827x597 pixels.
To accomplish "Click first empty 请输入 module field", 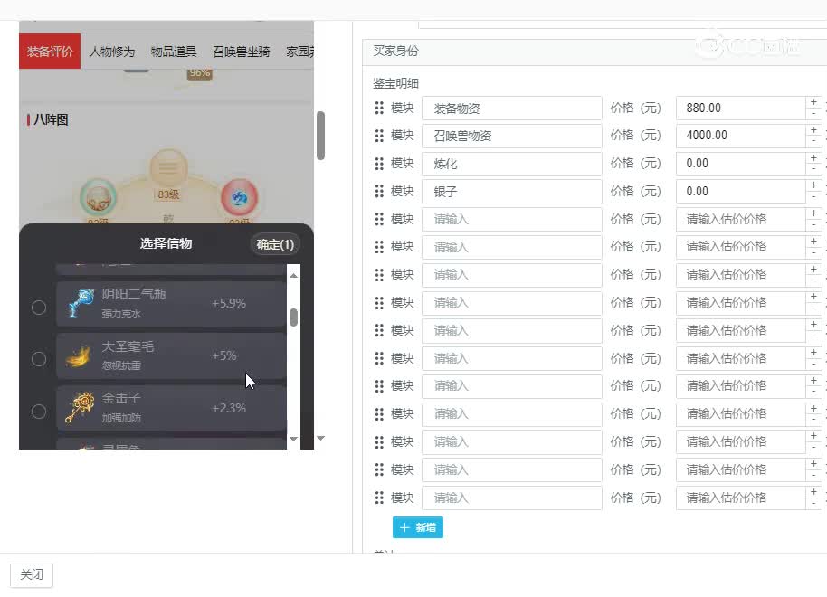I will [511, 219].
